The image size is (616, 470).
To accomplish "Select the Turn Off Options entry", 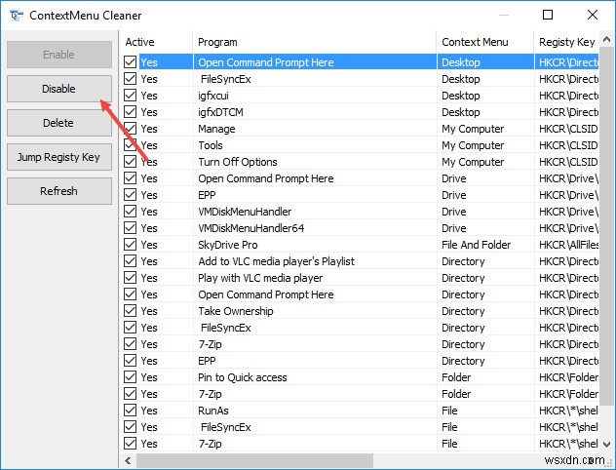I will (237, 162).
